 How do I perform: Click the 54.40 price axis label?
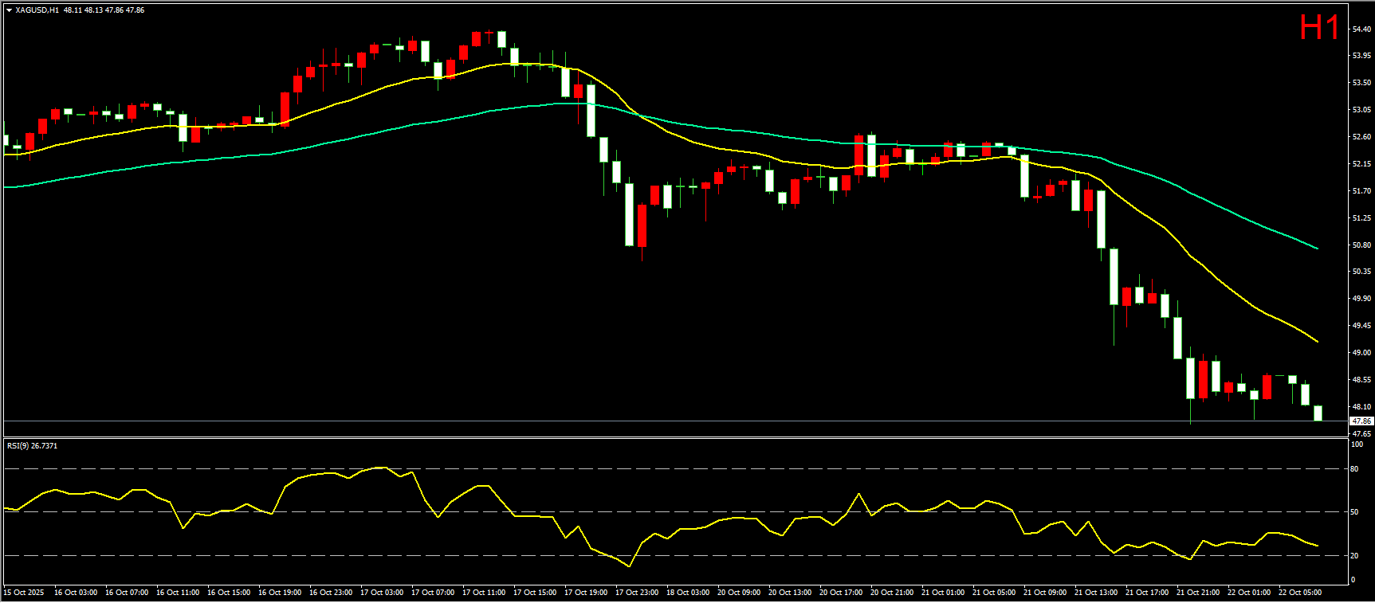(1361, 29)
